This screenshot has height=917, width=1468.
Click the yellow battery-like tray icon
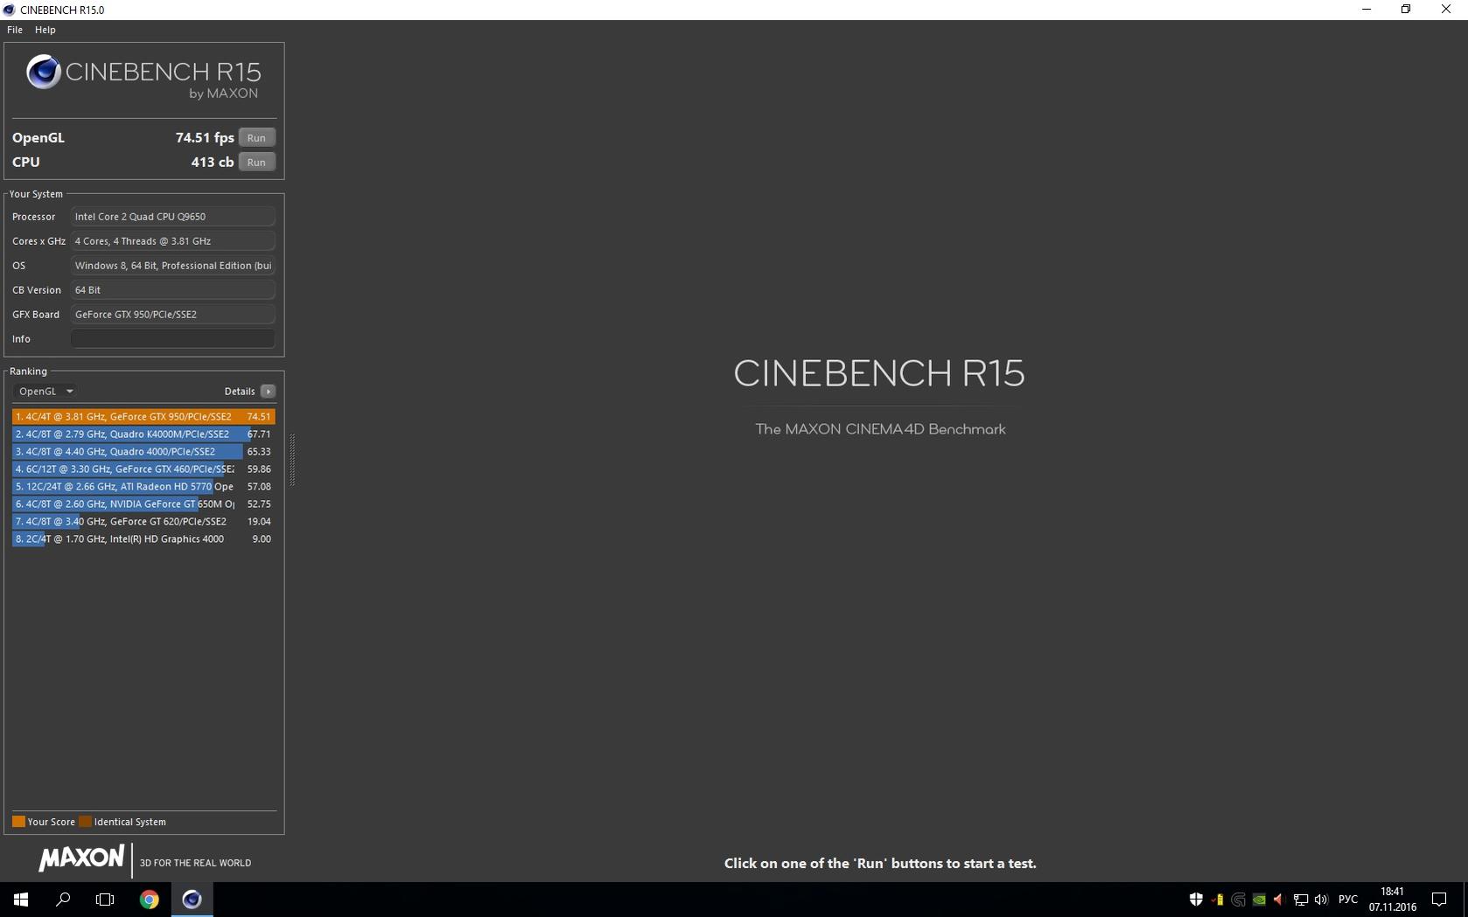point(1218,900)
